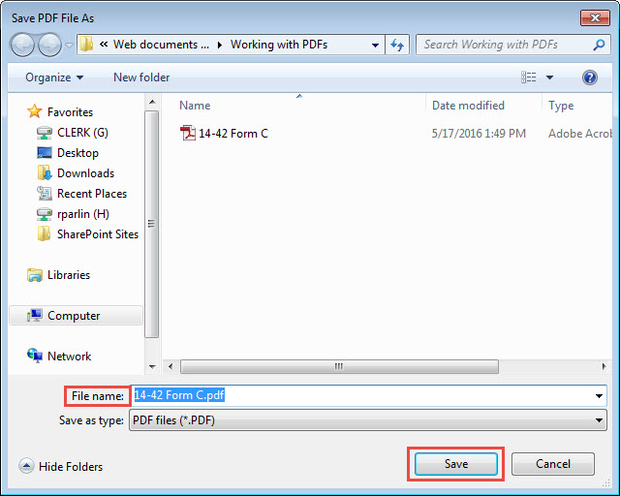
Task: Open CLERK (G) network drive
Action: (82, 133)
